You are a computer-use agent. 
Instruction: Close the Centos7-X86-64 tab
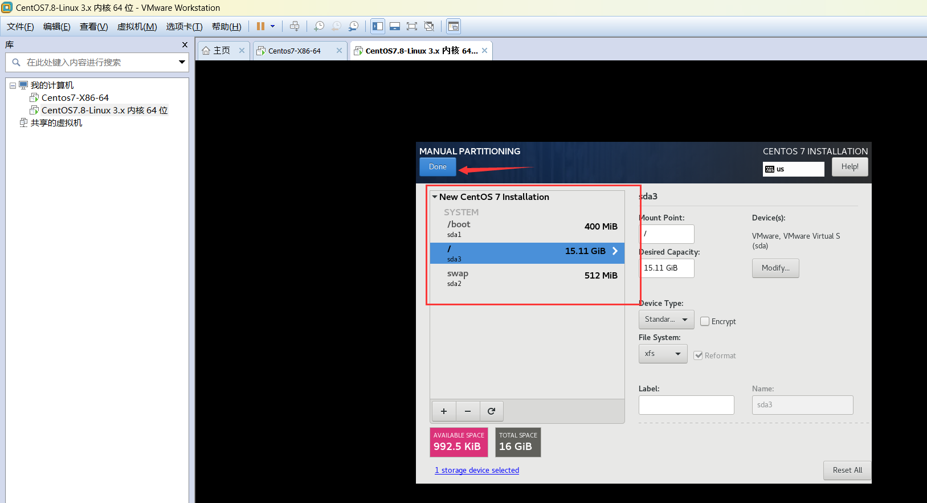[x=339, y=51]
